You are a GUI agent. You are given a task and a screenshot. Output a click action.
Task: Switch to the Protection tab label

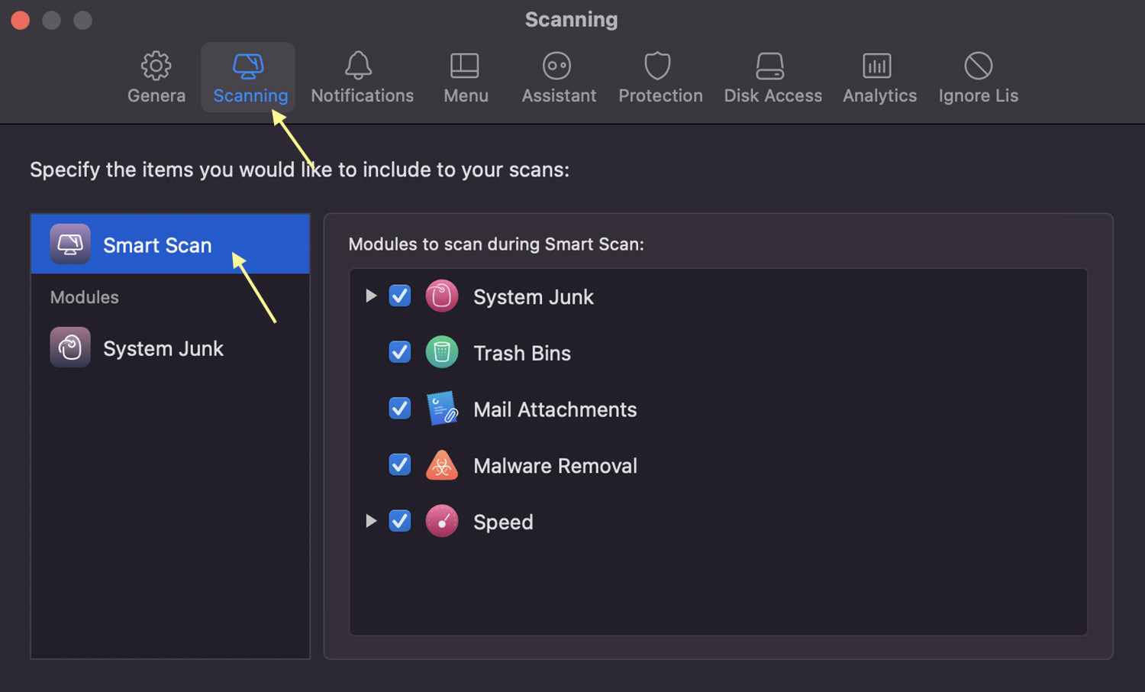coord(660,95)
